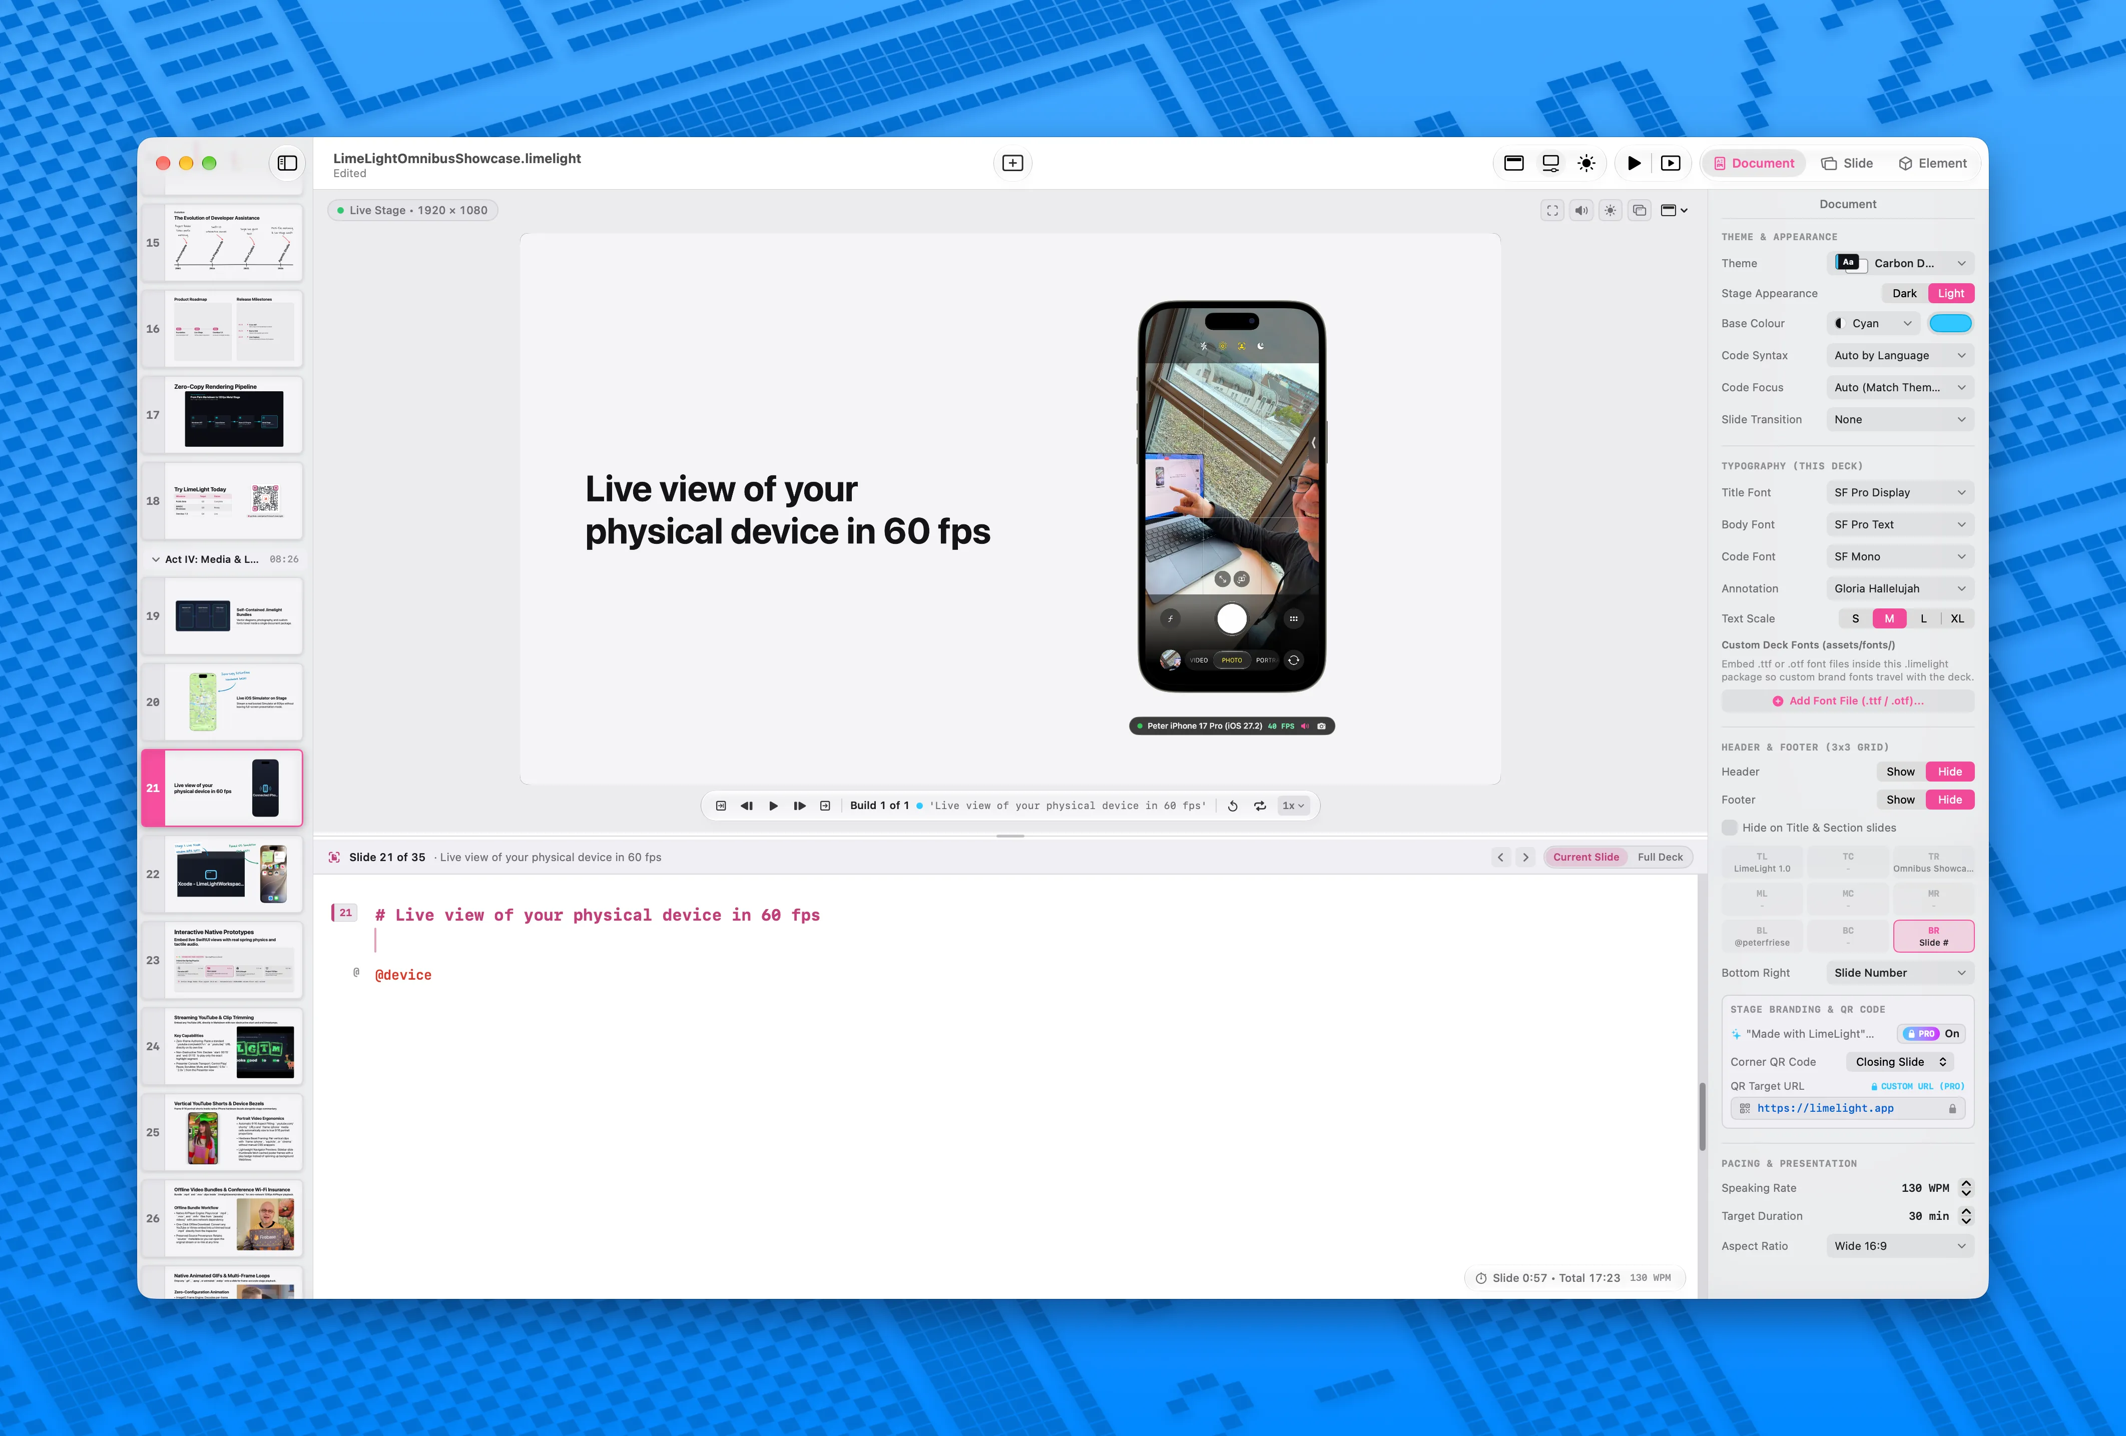Increase Speaking Rate WPM stepper
Screen dimensions: 2126x1436
[x=1966, y=1183]
